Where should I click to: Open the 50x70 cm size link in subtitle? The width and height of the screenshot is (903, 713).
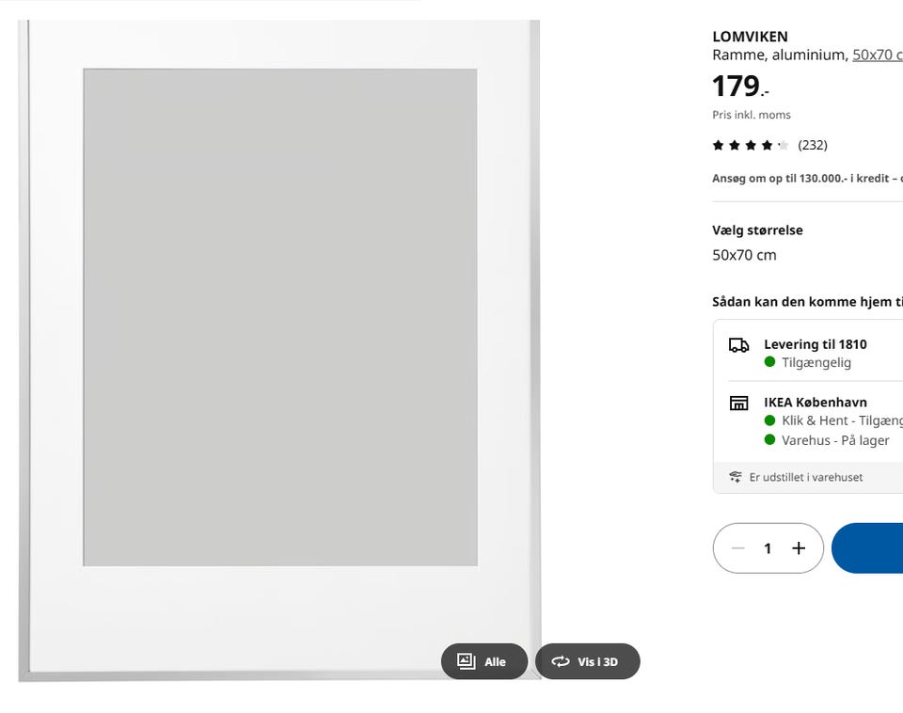[877, 55]
